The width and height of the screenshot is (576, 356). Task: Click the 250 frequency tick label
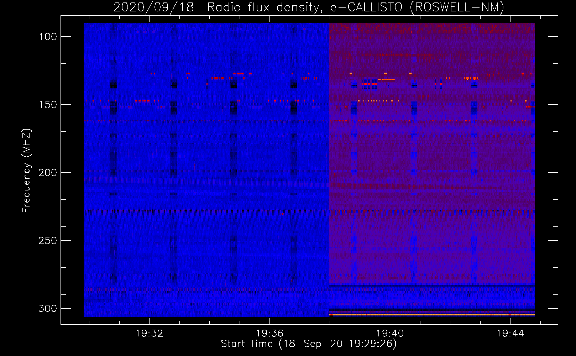coord(48,241)
